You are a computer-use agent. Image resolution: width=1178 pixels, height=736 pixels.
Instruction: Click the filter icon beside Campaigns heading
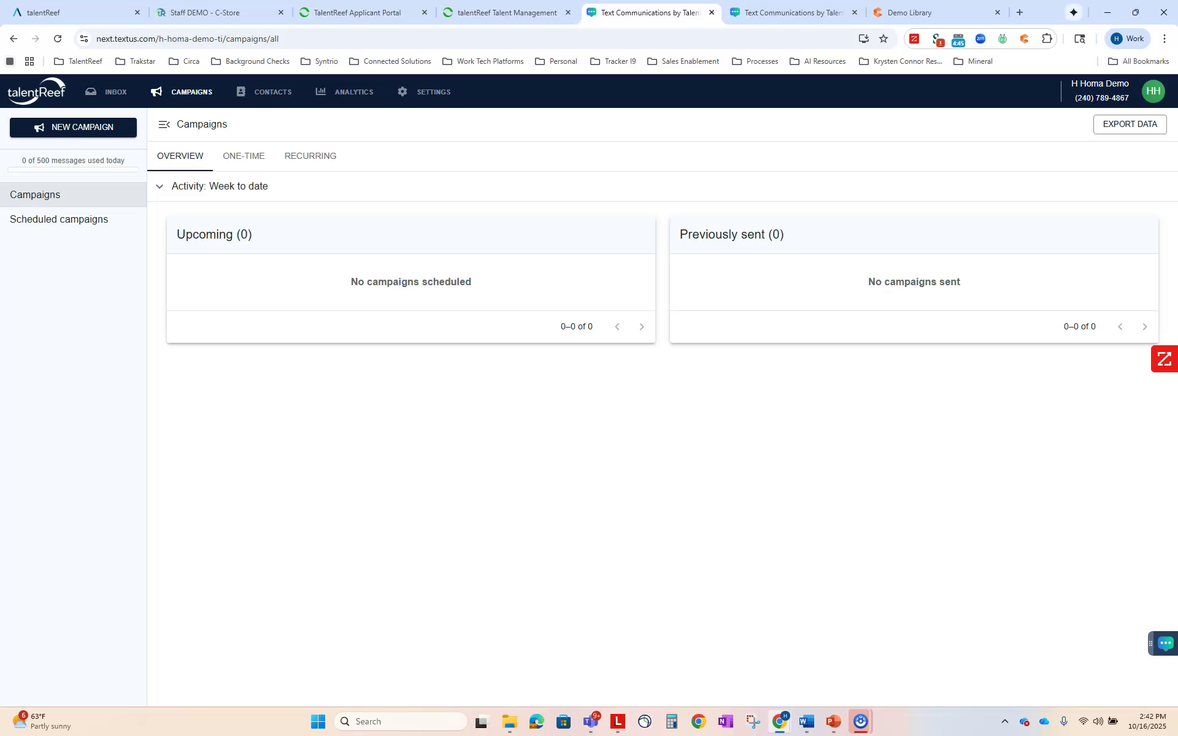tap(164, 124)
